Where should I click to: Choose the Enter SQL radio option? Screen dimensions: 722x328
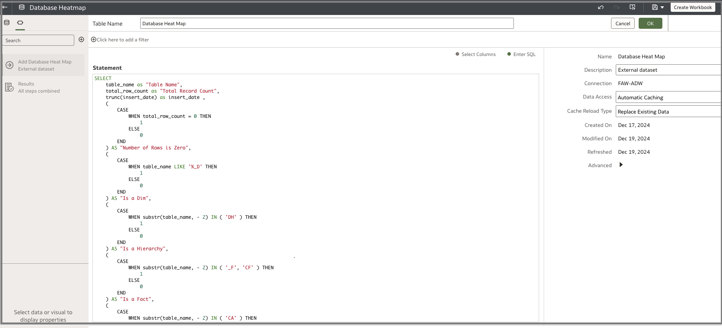[x=521, y=54]
